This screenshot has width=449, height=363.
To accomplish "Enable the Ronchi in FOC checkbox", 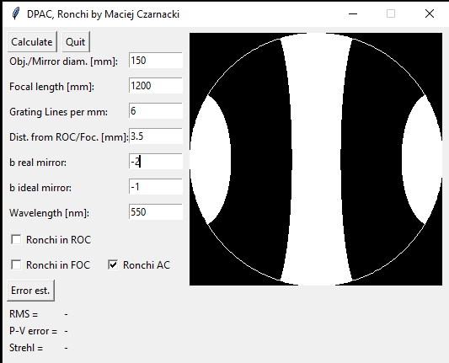I will pos(16,264).
